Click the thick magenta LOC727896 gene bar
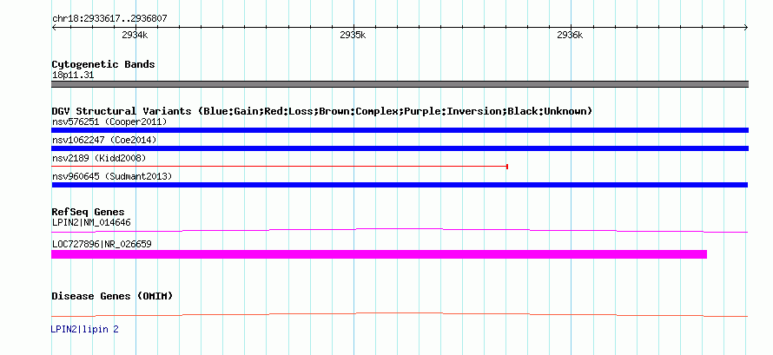This screenshot has height=355, width=773. [379, 254]
